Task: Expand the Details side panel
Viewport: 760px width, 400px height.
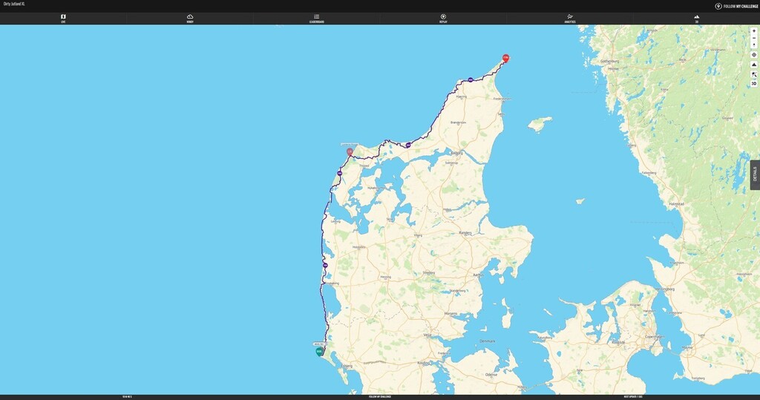Action: pyautogui.click(x=755, y=174)
